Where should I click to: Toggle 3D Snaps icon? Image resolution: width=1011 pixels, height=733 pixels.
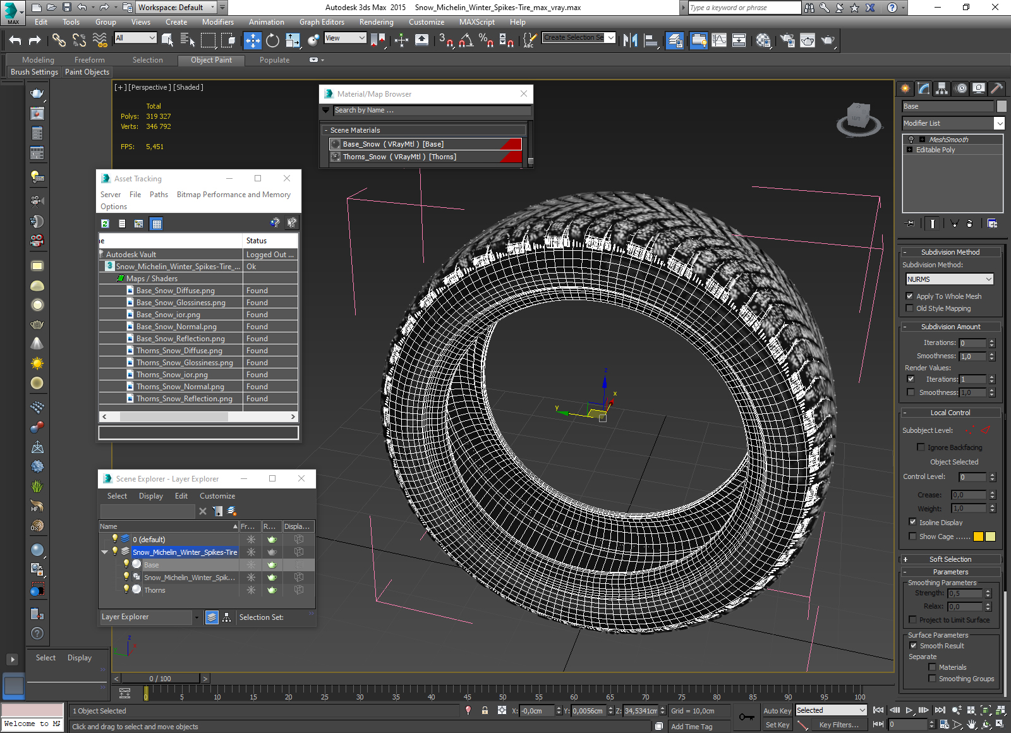446,40
